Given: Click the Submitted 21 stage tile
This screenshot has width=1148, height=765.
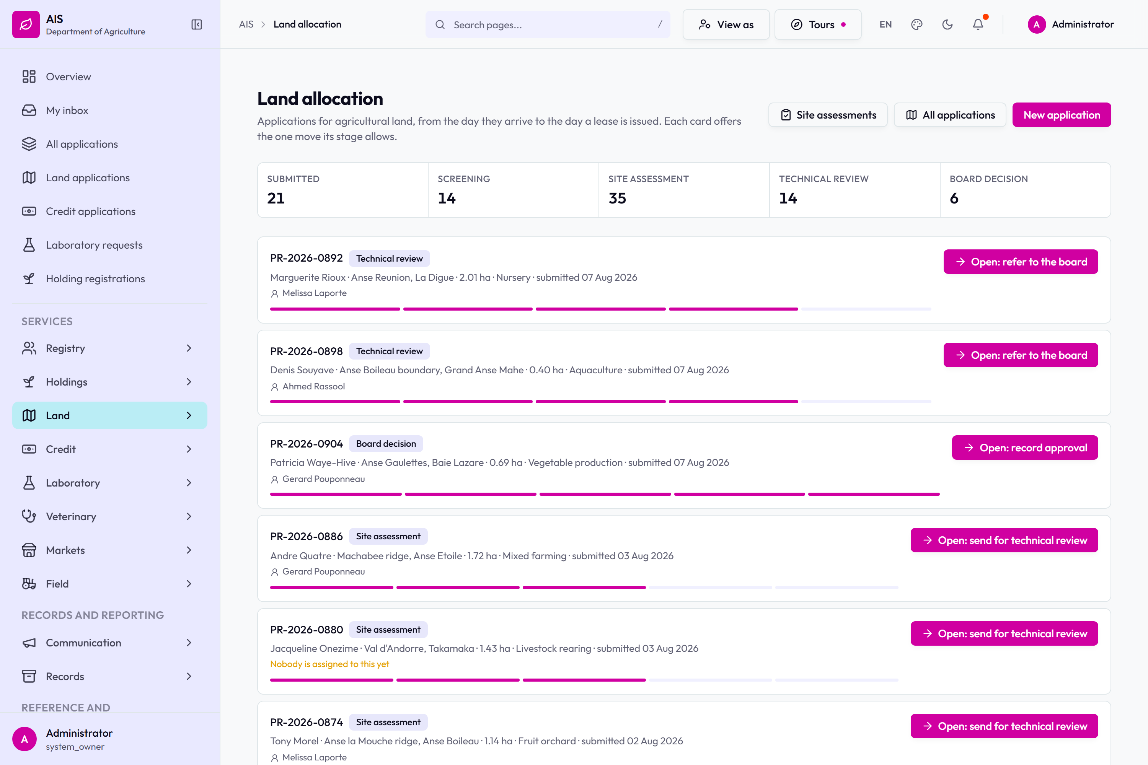Looking at the screenshot, I should pos(342,190).
